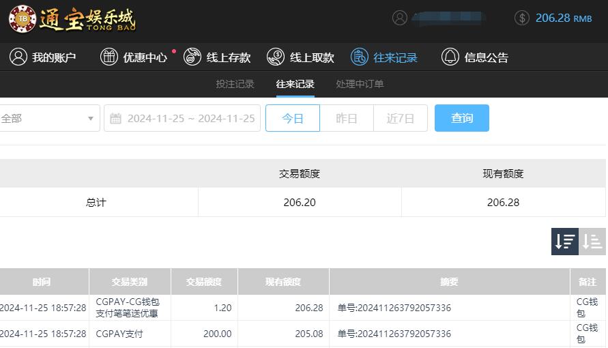Click the Tong Bao casino logo
608x348 pixels.
pyautogui.click(x=72, y=19)
